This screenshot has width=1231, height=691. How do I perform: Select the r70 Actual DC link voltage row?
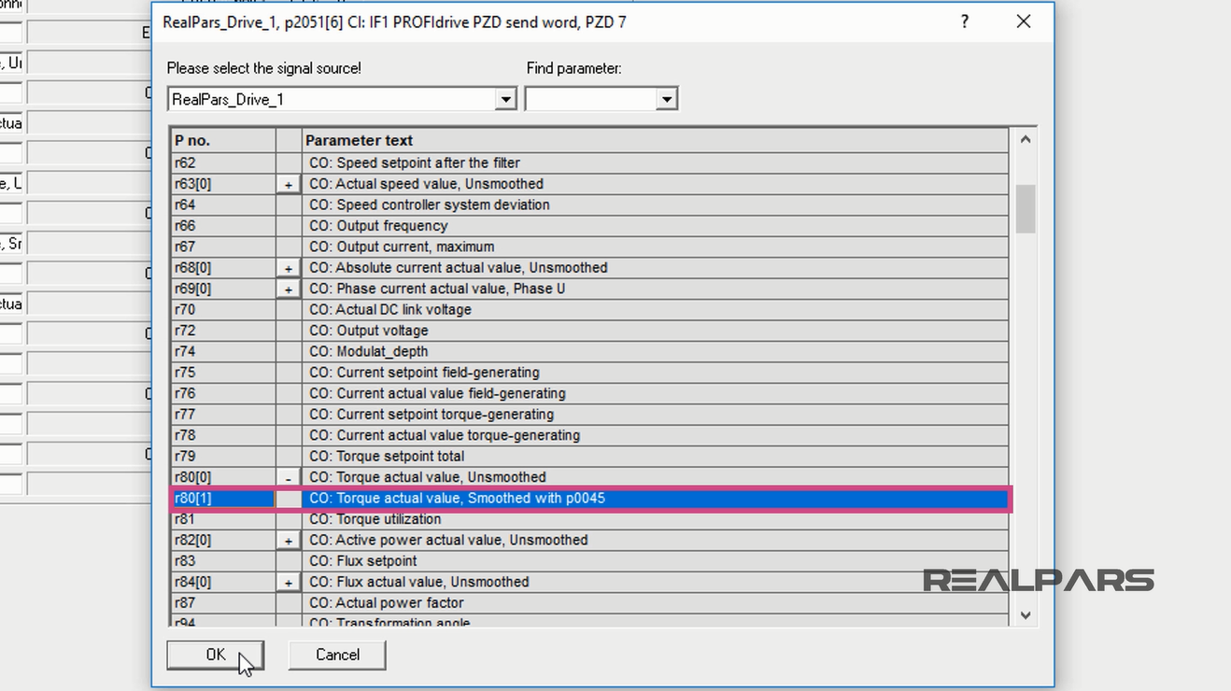point(467,309)
